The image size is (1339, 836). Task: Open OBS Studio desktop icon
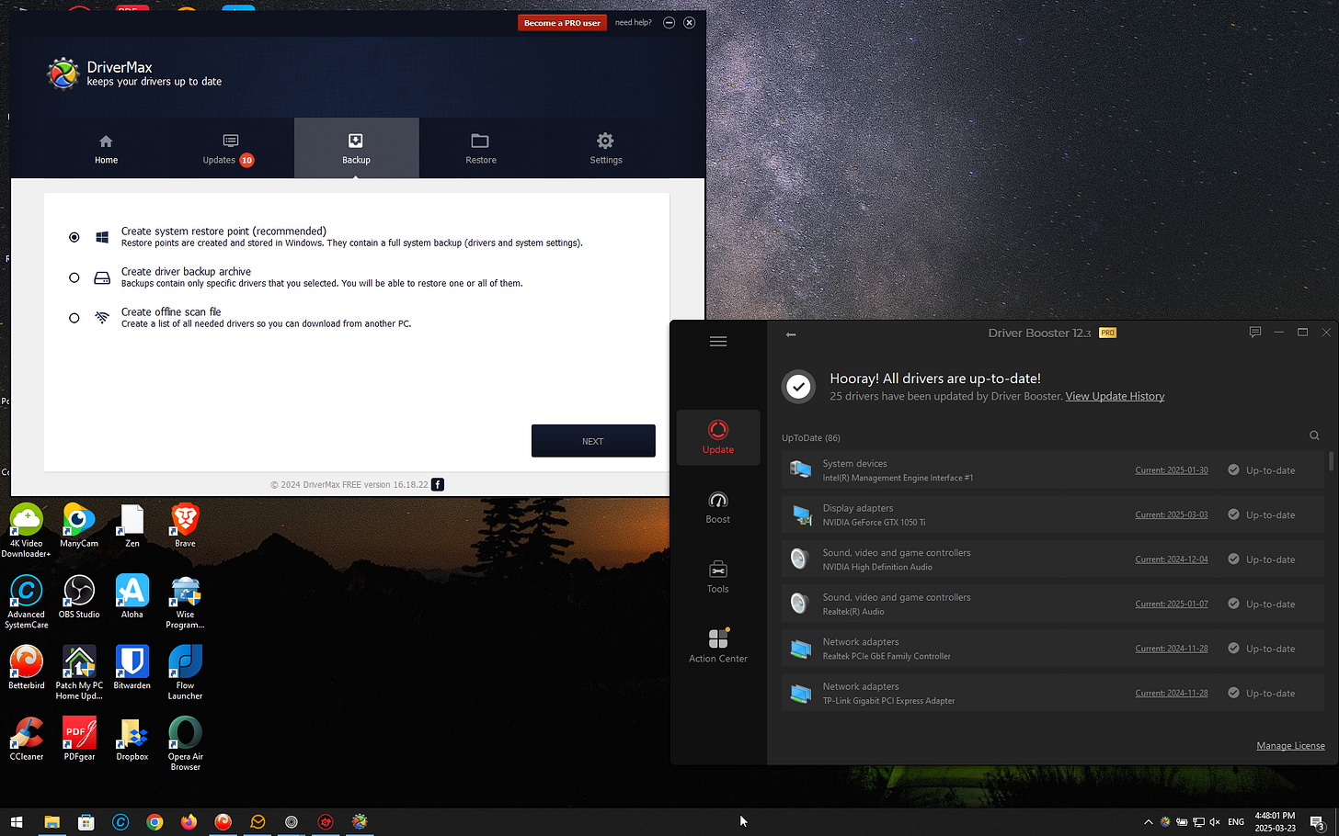click(79, 597)
